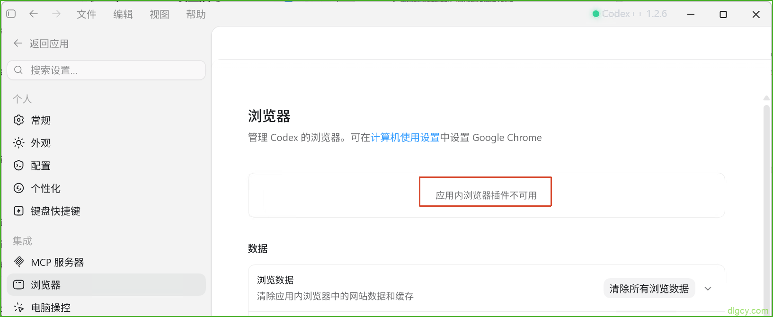Viewport: 773px width, 317px height.
Task: Toggle the sidebar panel icon
Action: coord(11,14)
